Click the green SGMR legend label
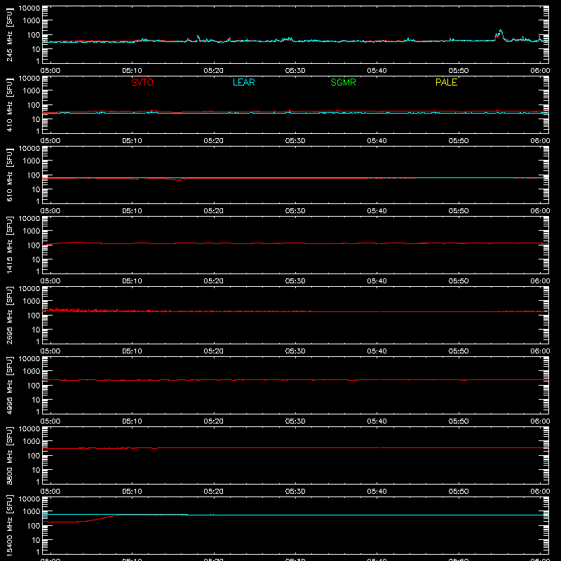This screenshot has height=561, width=561. pyautogui.click(x=343, y=82)
